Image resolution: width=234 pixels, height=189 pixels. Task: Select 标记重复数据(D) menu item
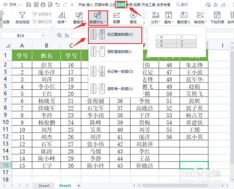coord(115,35)
